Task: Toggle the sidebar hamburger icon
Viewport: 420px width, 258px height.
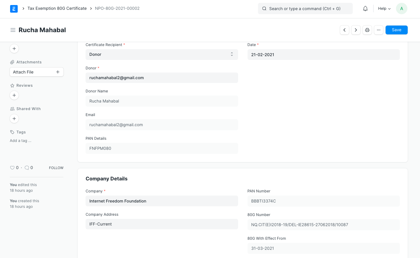Action: 13,30
